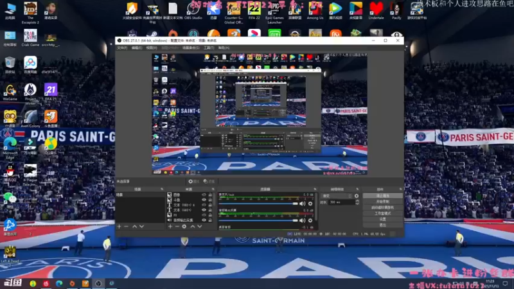Mute the 麦克风/Aux speaker icon
Image resolution: width=514 pixels, height=289 pixels.
302,204
